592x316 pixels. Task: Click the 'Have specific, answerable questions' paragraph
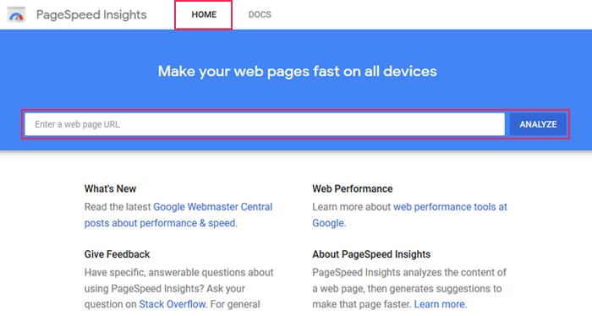179,288
